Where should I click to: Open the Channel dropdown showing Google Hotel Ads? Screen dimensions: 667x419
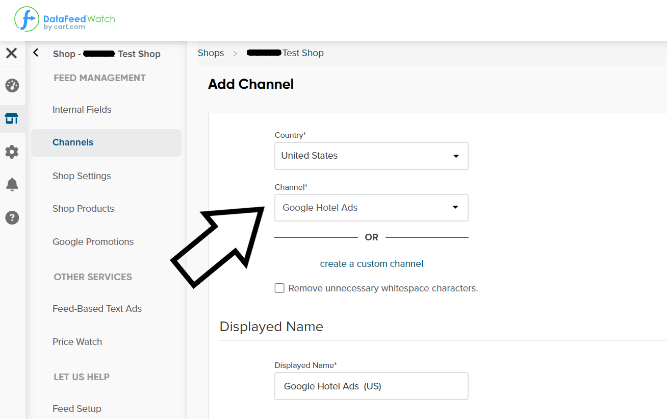(x=371, y=208)
